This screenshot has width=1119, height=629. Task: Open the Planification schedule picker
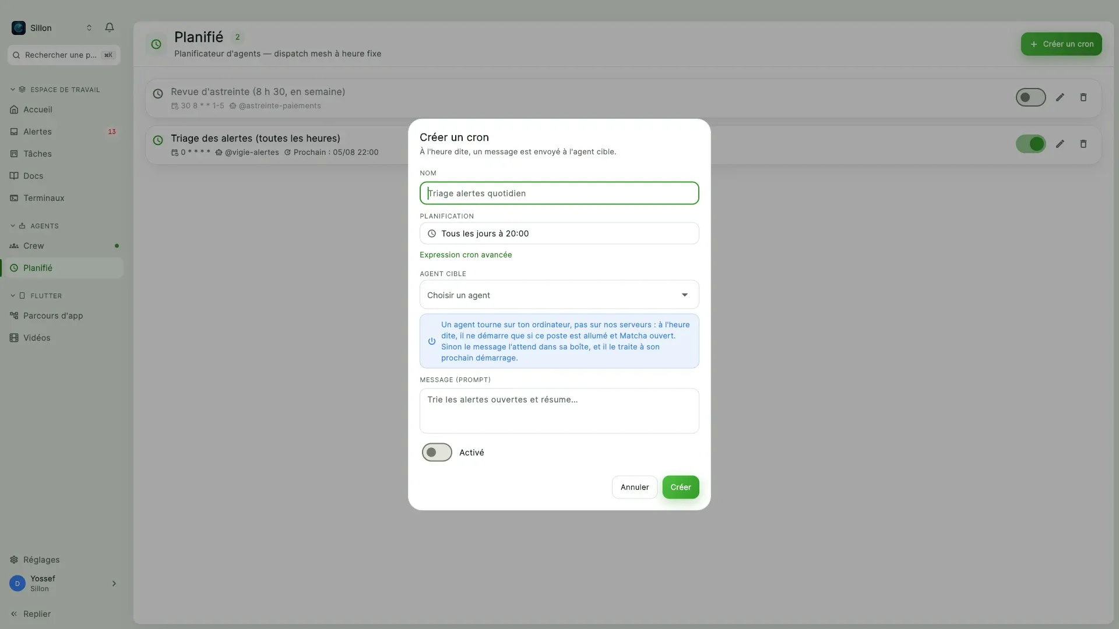pos(559,234)
